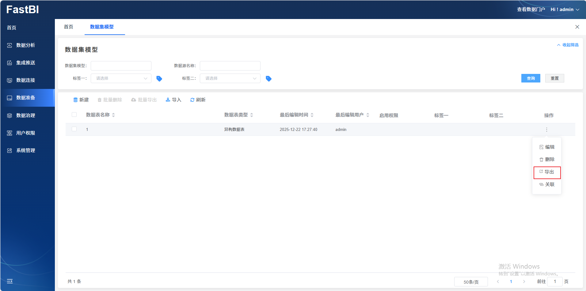The width and height of the screenshot is (586, 291).
Task: Expand the 标签一 dropdown
Action: click(121, 78)
